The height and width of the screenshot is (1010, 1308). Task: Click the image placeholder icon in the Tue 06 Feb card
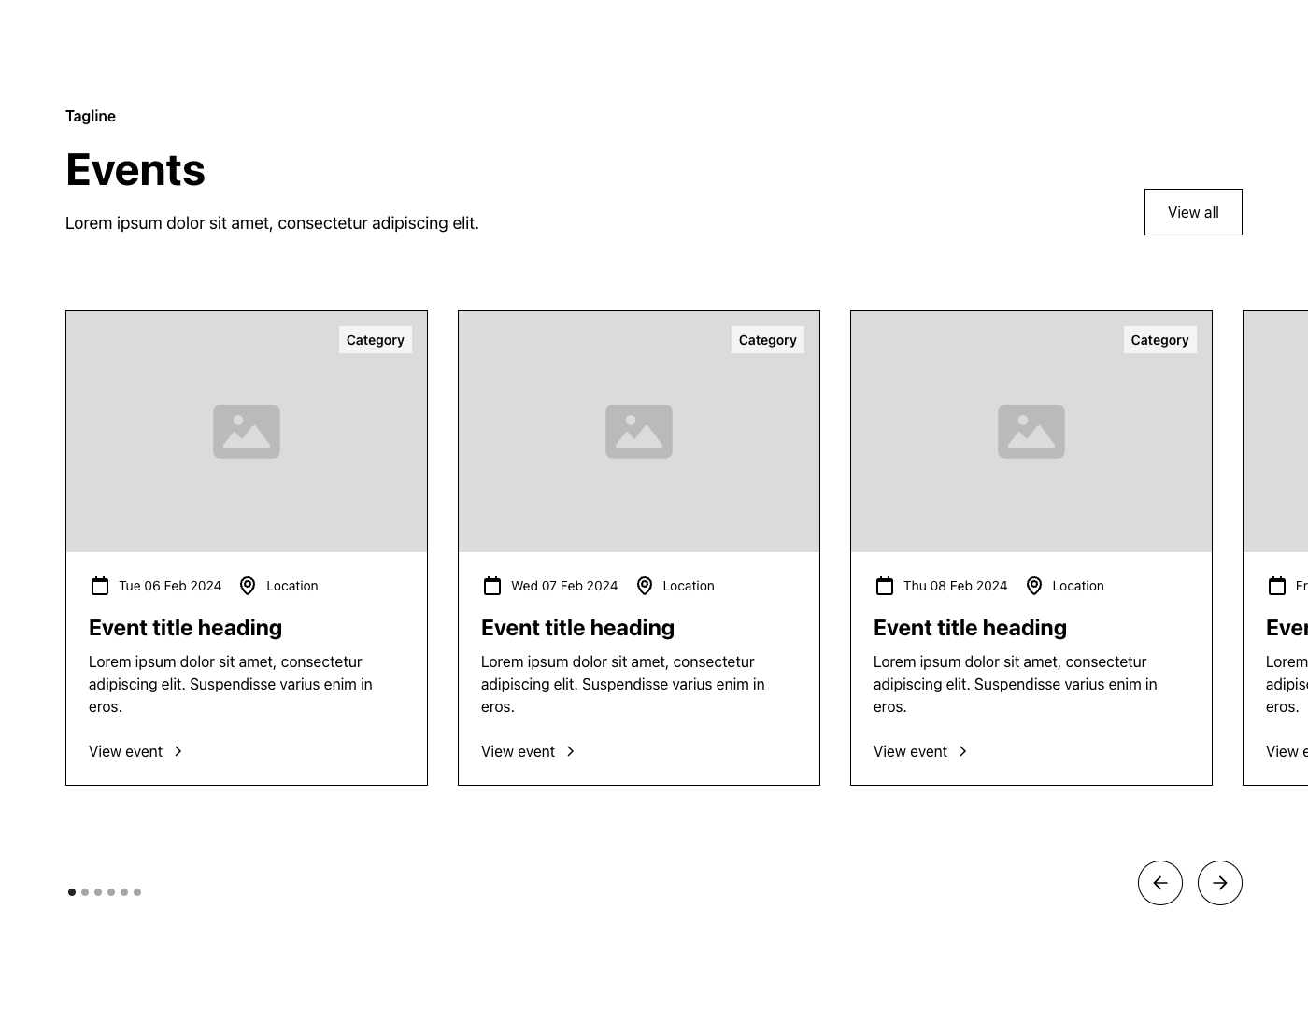coord(247,432)
